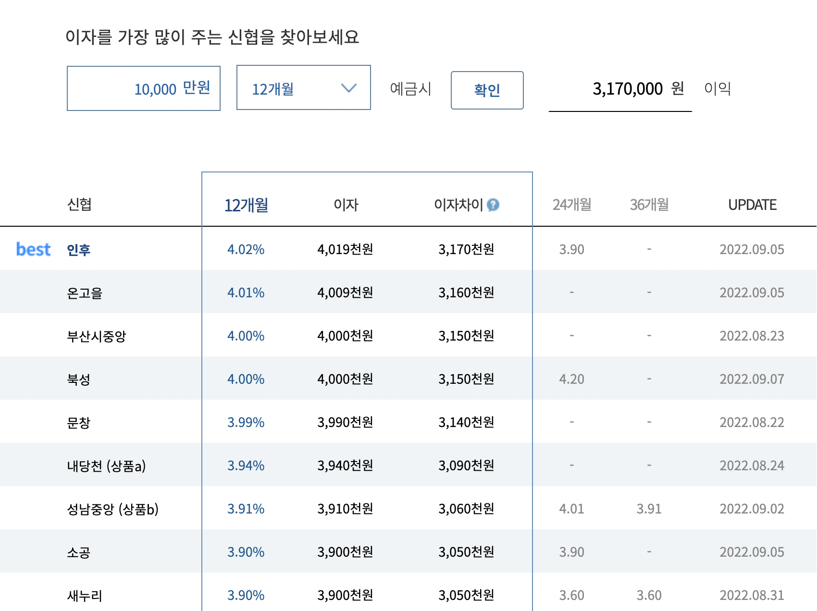Screen dimensions: 817x611
Task: Click the 2022.08.24 update date
Action: 752,465
